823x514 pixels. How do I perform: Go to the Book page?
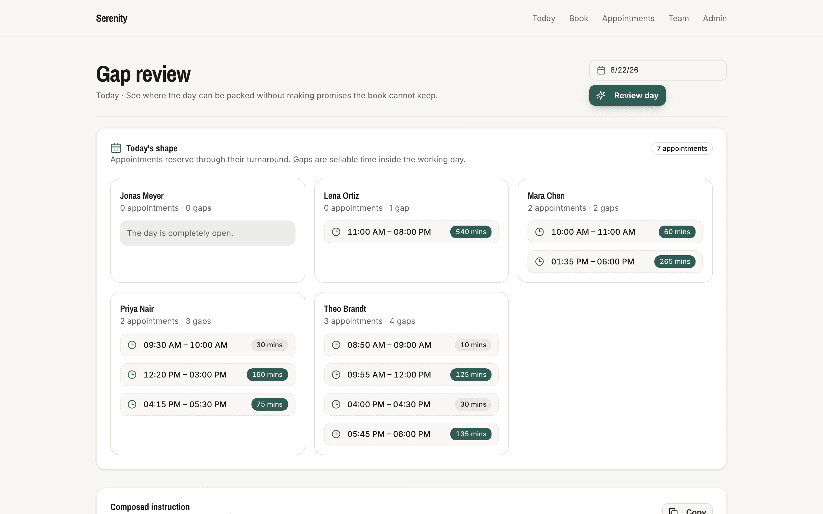578,18
